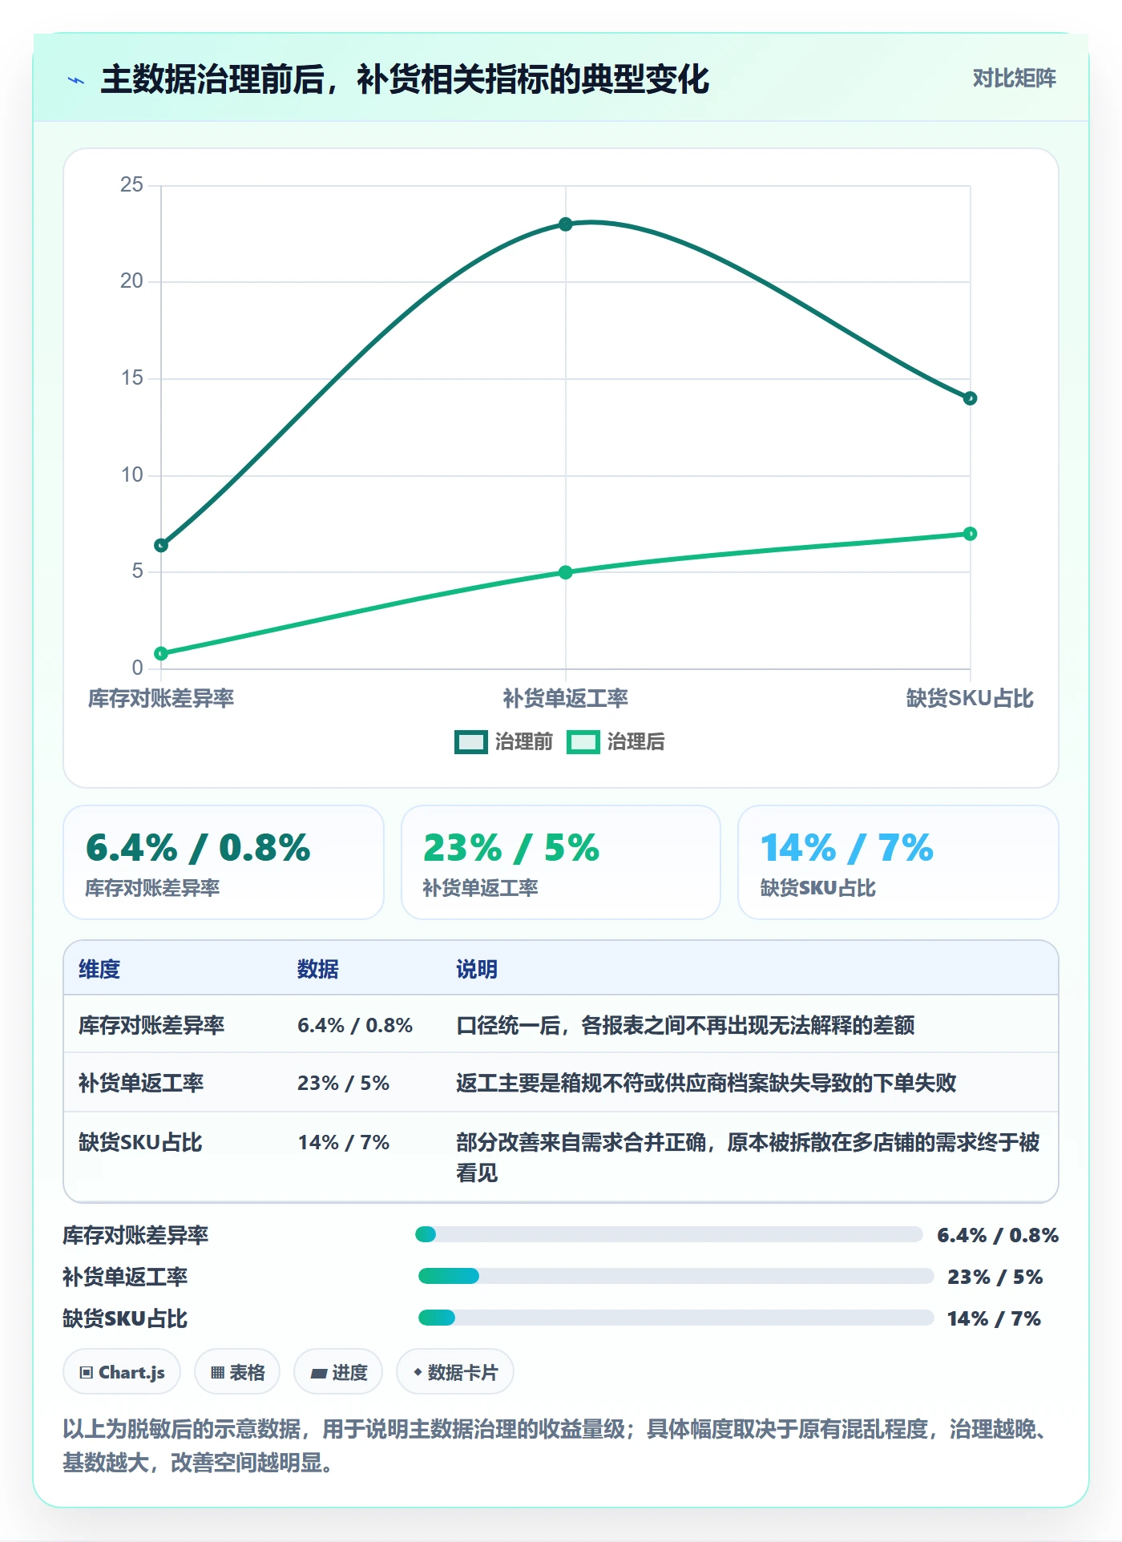The height and width of the screenshot is (1542, 1122).
Task: Select the 23% / 5% data card
Action: click(x=561, y=862)
